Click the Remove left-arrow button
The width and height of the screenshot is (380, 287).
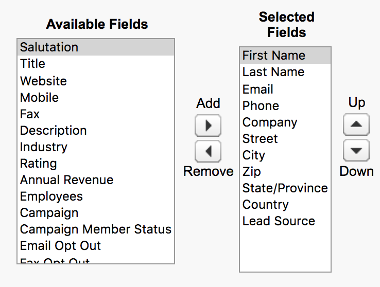click(208, 151)
